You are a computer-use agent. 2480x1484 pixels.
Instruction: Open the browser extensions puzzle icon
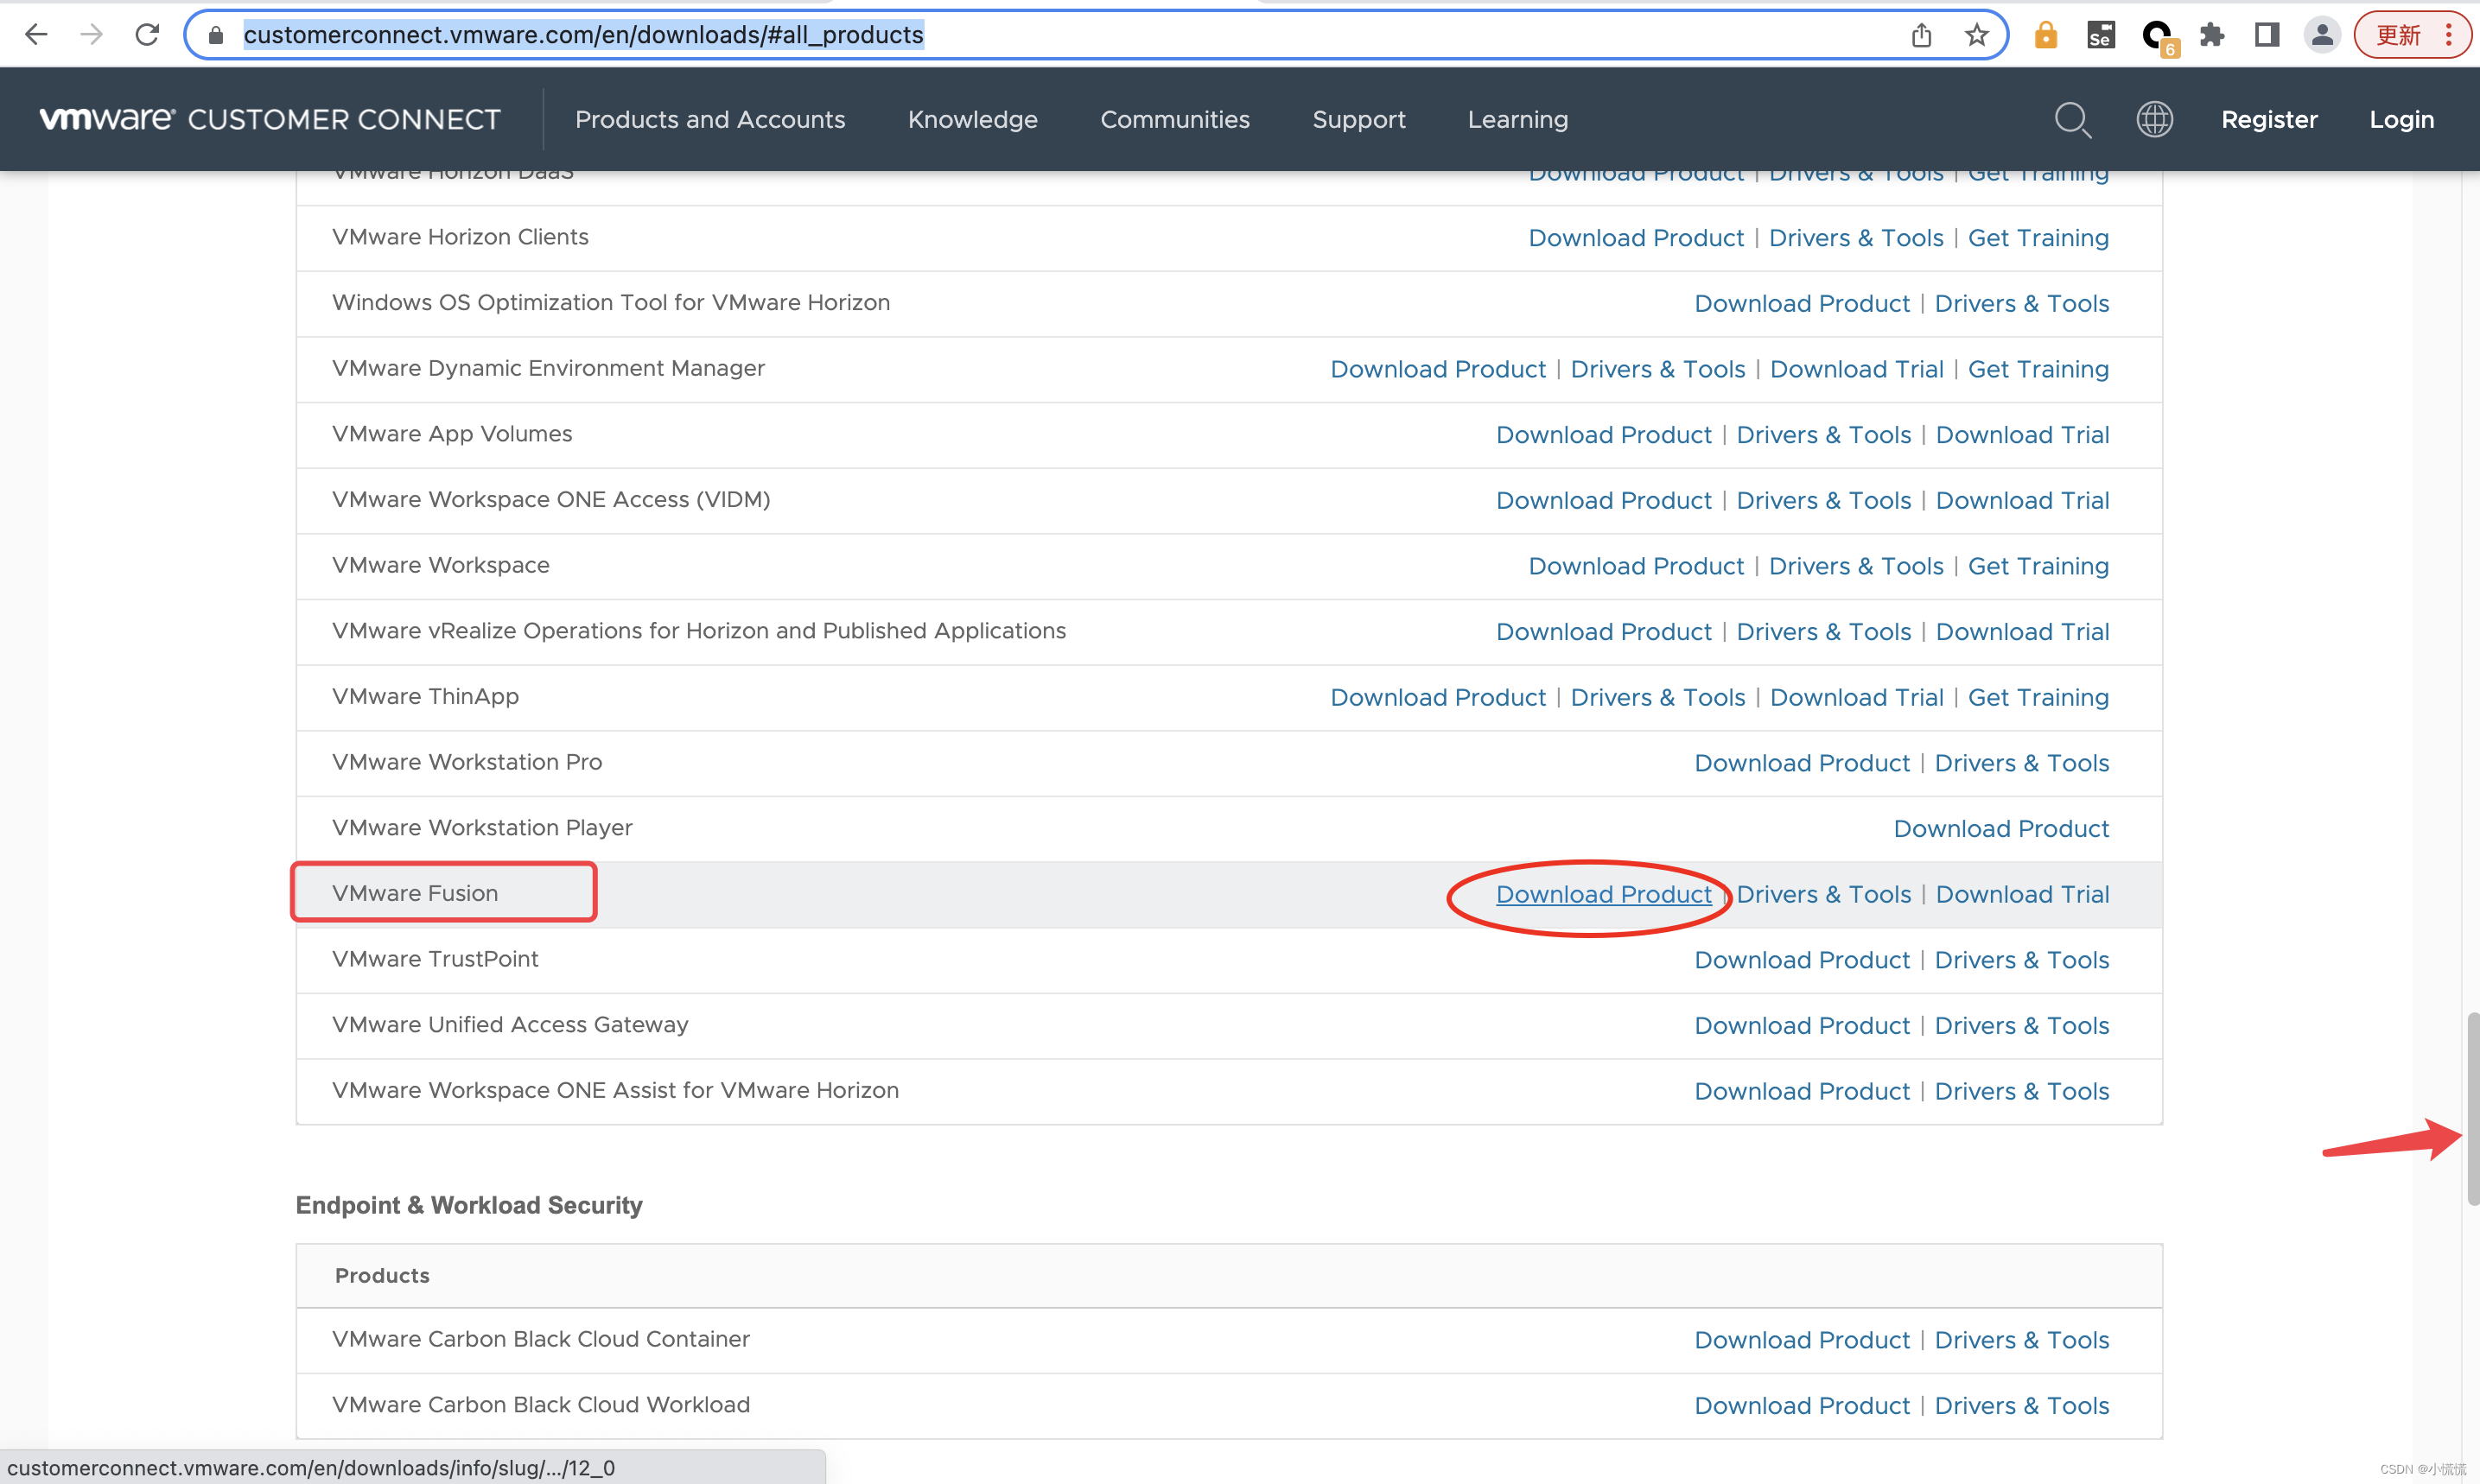2212,35
